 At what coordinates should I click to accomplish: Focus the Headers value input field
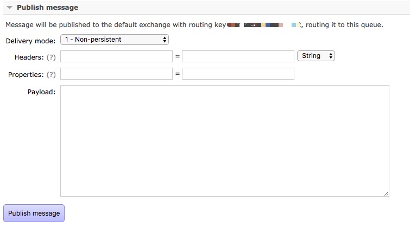(238, 56)
